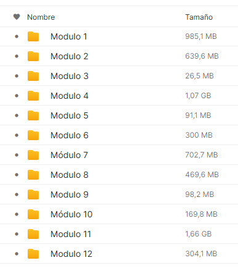
Task: Open the Modulo 4 folder icon
Action: click(33, 96)
